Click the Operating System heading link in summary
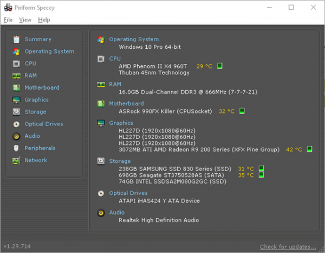325x253 pixels. tap(134, 40)
